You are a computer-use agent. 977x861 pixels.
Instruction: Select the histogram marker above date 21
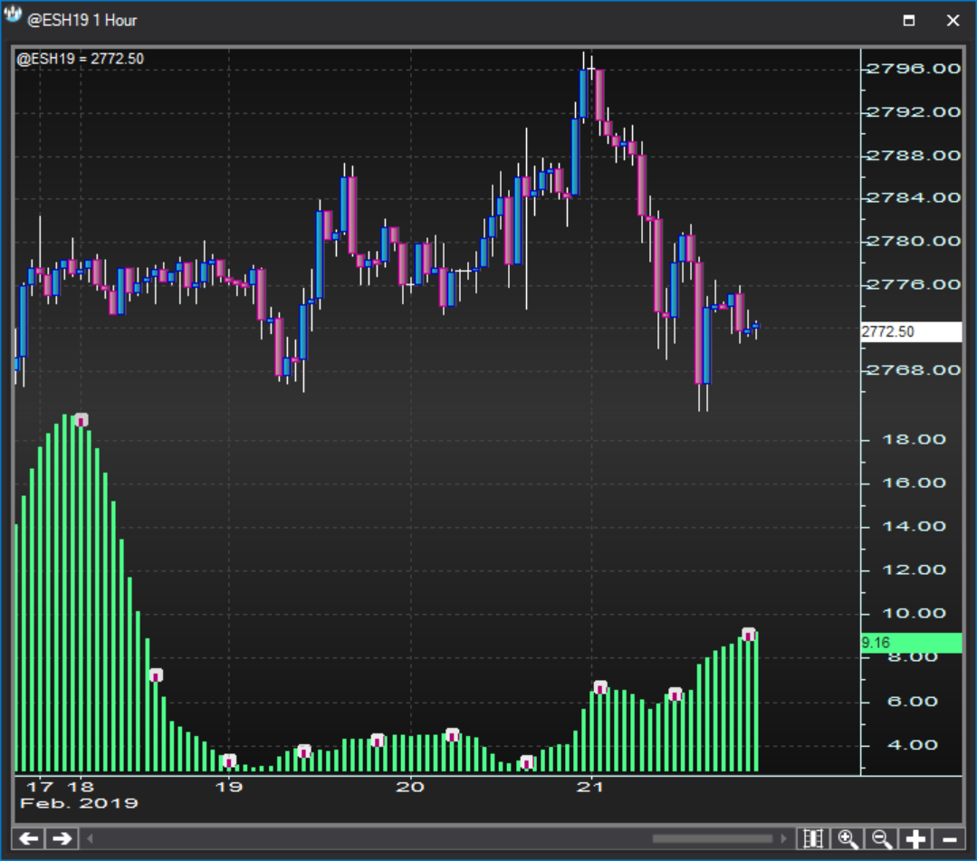point(600,688)
